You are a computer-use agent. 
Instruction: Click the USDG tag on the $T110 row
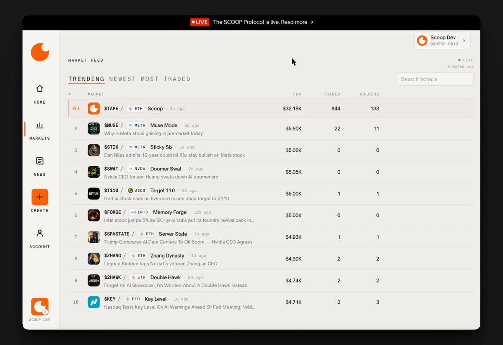click(136, 191)
